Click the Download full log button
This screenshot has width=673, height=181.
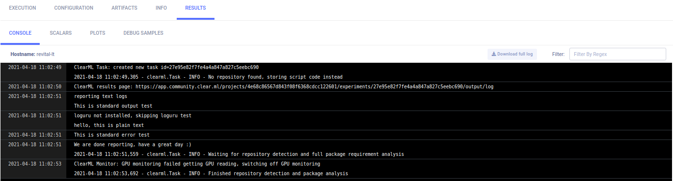click(x=512, y=54)
